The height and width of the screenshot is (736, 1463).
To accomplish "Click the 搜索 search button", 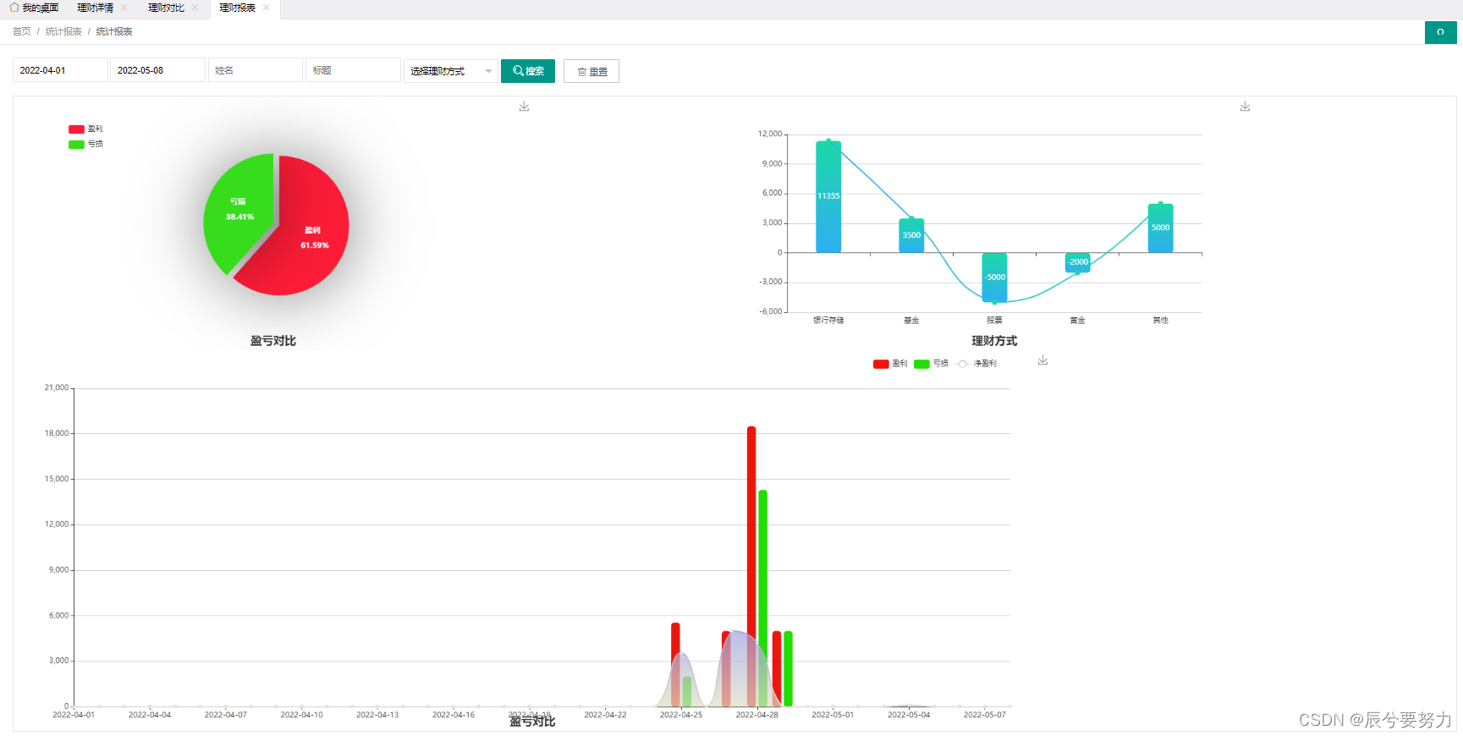I will [528, 71].
